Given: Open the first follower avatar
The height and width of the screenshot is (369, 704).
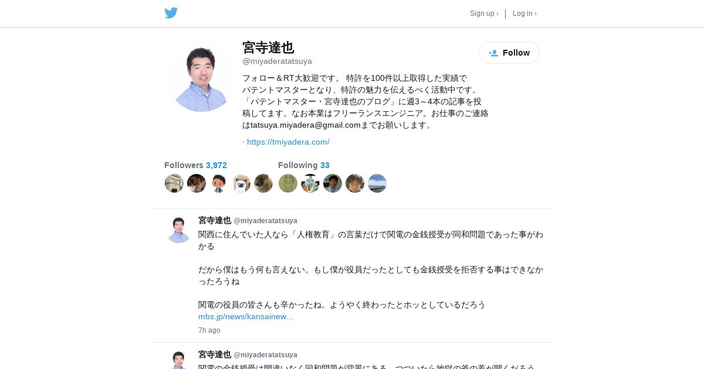Looking at the screenshot, I should [x=174, y=183].
